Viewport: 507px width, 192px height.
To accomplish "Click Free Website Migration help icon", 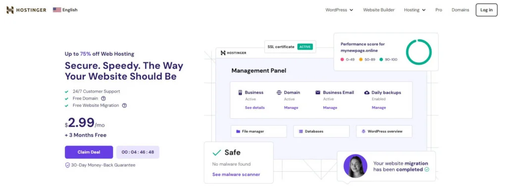I will [124, 106].
